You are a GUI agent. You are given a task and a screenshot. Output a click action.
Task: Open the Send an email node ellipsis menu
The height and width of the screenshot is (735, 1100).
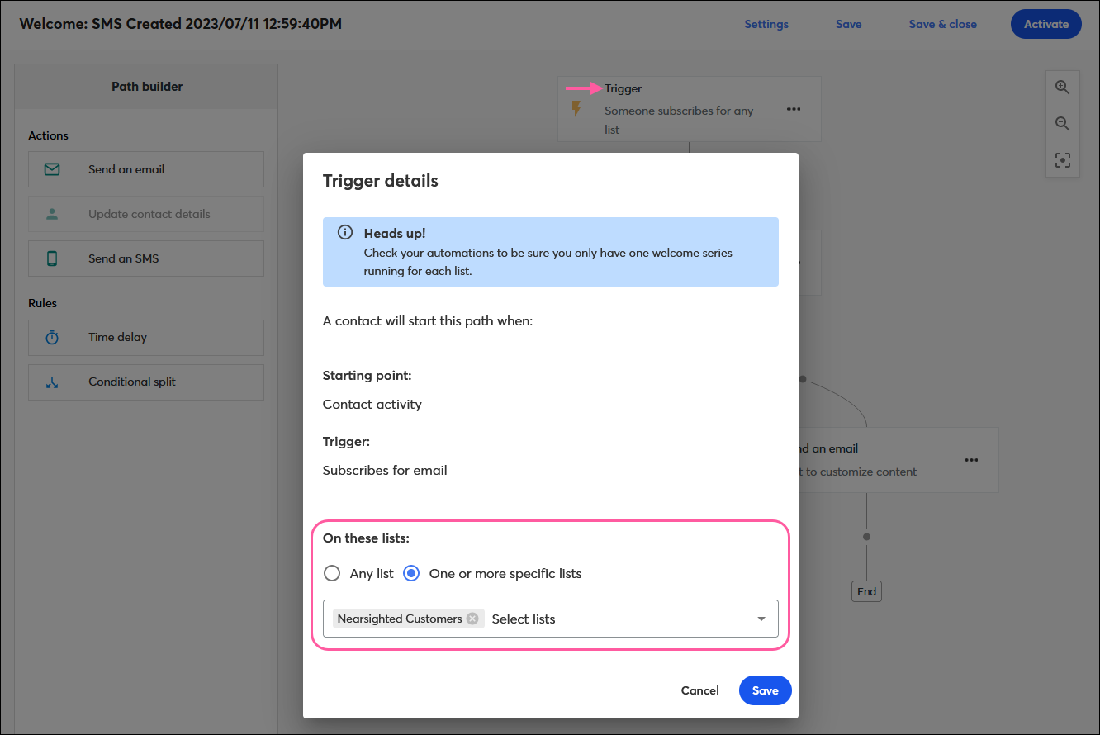click(971, 460)
